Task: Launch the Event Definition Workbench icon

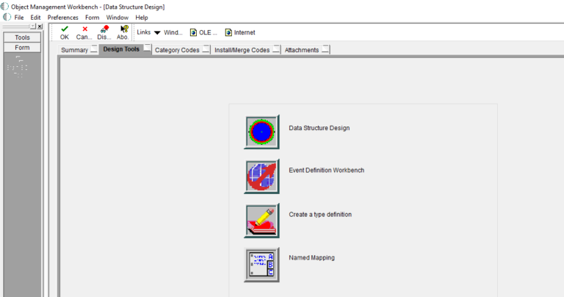Action: click(261, 176)
